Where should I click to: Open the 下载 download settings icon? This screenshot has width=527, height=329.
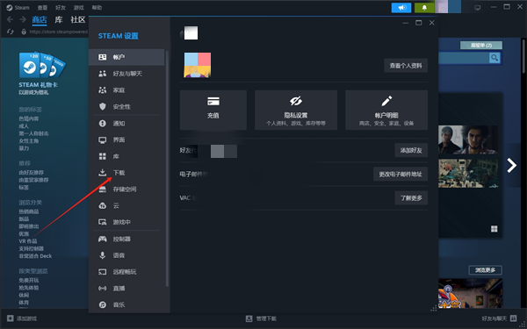click(x=102, y=173)
